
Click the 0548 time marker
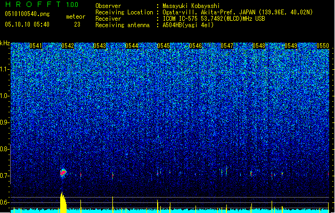click(x=259, y=46)
